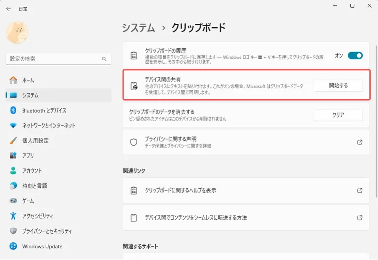Go to プライバシーとセキュリティ section
This screenshot has width=378, height=260.
click(x=47, y=231)
